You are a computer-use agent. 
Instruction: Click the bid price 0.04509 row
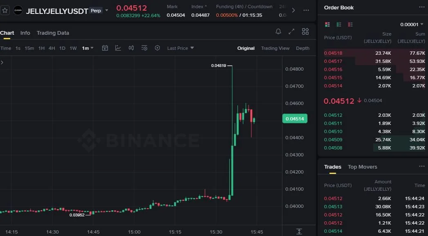coord(374,140)
